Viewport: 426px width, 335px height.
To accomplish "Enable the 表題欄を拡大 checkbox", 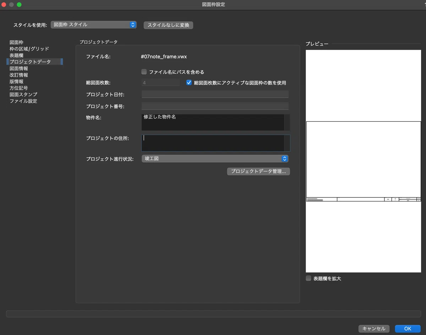I will (308, 279).
